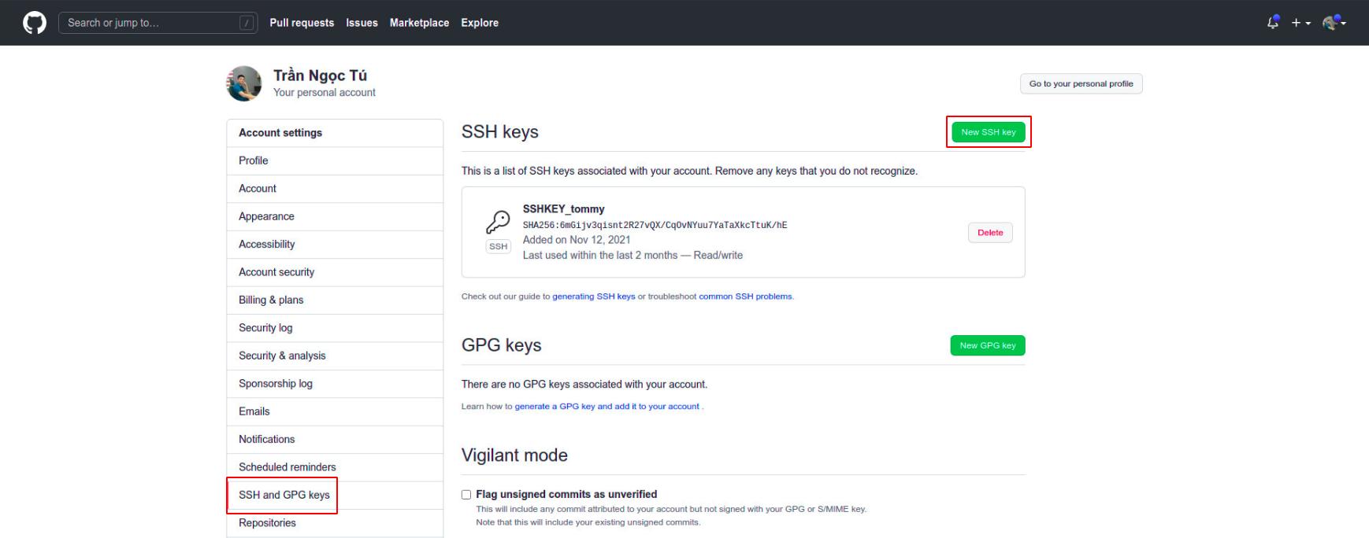Image resolution: width=1369 pixels, height=538 pixels.
Task: Open Sponsorship log in sidebar
Action: [335, 384]
